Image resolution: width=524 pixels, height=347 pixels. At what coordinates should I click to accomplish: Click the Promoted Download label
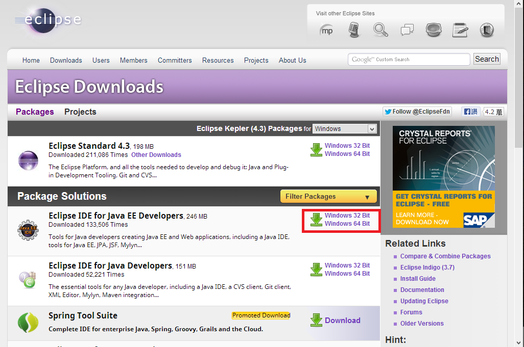pos(261,315)
